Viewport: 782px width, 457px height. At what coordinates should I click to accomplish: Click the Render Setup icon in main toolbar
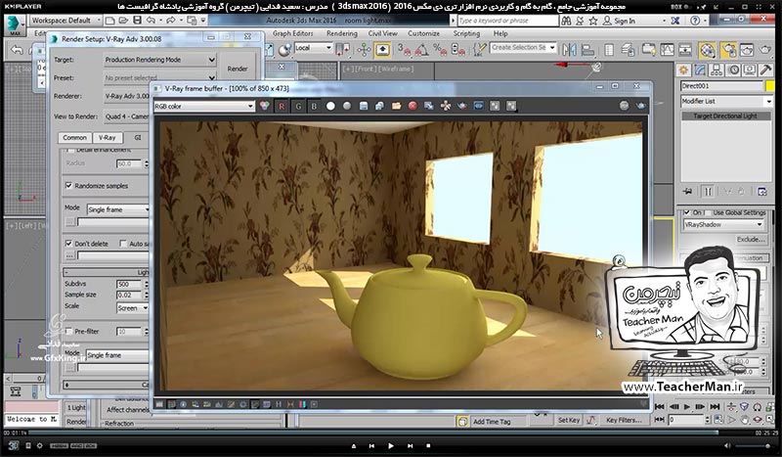pyautogui.click(x=728, y=50)
